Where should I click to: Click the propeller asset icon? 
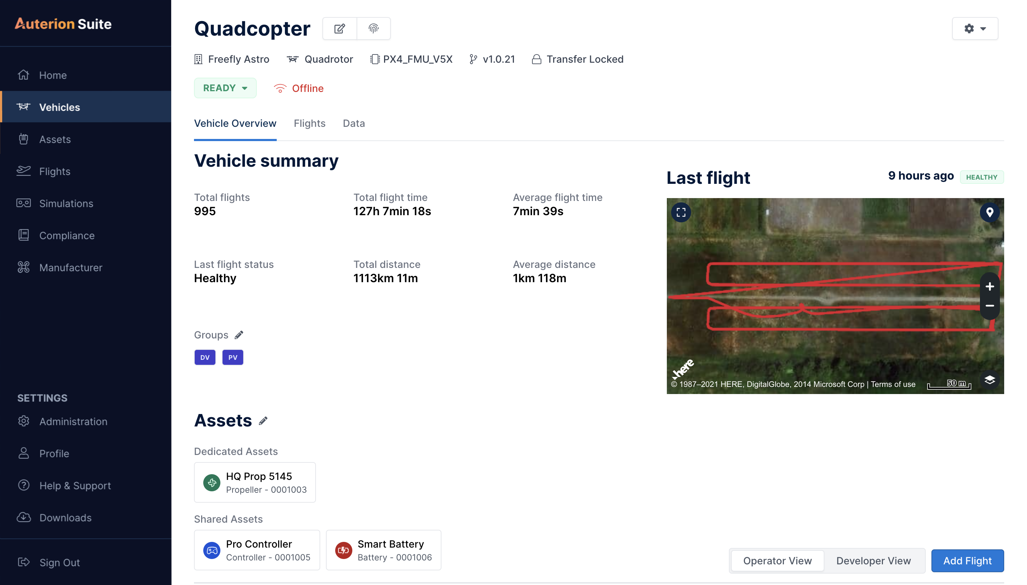212,482
